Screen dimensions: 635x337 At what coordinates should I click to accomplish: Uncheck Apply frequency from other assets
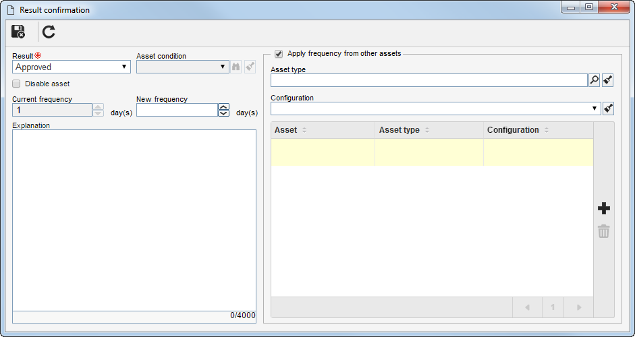(x=279, y=54)
